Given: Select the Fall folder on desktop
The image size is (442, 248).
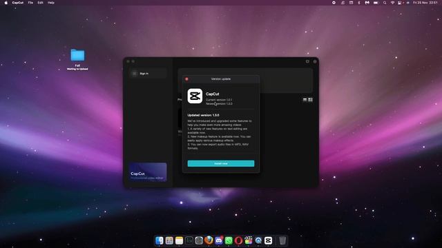Looking at the screenshot, I should (77, 55).
